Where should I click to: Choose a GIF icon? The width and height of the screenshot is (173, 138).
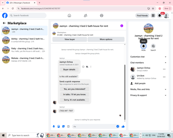tap(69, 127)
